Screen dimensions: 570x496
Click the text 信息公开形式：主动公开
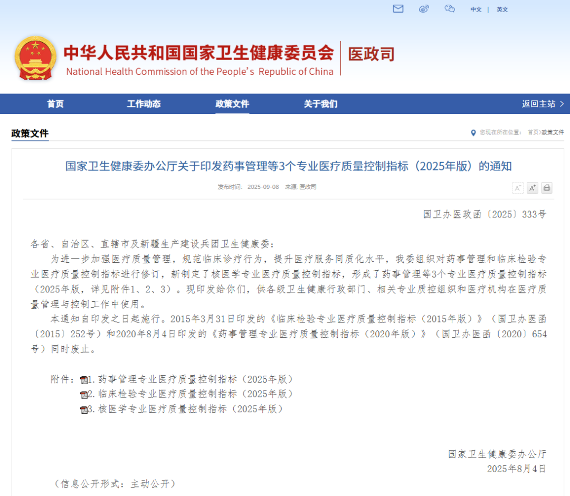tap(115, 484)
